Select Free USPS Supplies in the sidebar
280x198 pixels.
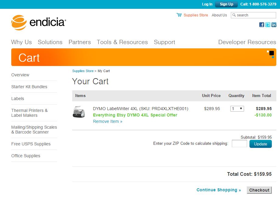pos(31,144)
